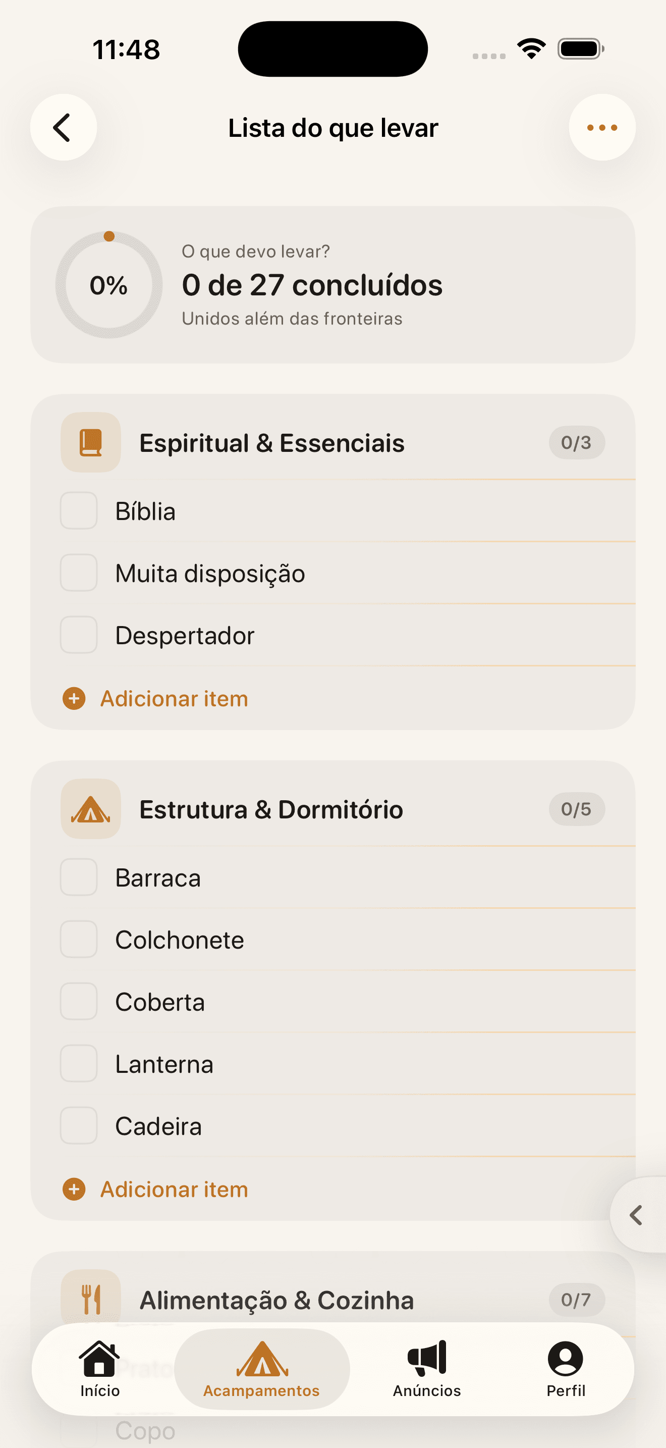
Task: Tap the back arrow button
Action: click(x=64, y=128)
